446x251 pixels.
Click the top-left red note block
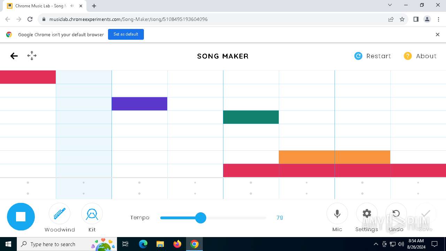pos(28,77)
